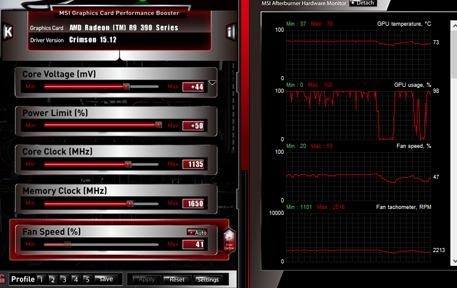
Task: Load profile slot 4
Action: click(x=75, y=280)
